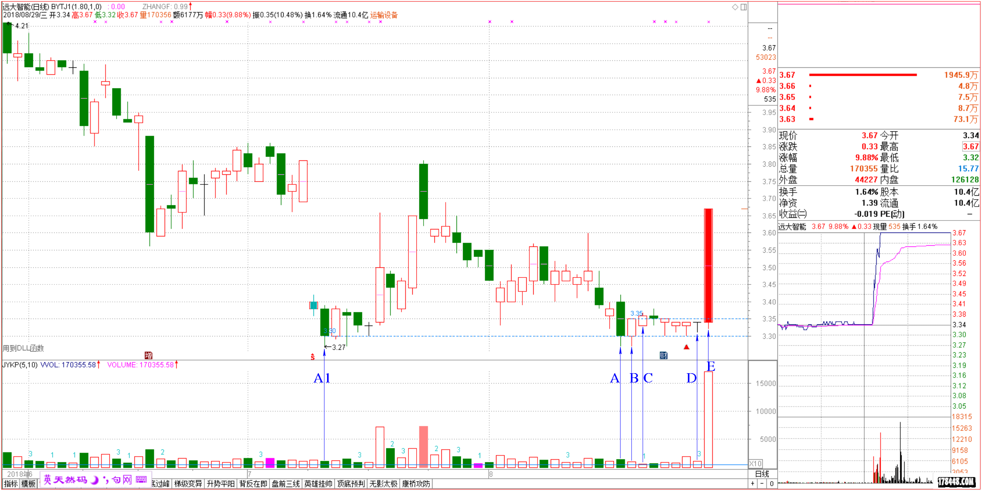Click the 净资 1.39 value
The image size is (982, 491).
870,203
